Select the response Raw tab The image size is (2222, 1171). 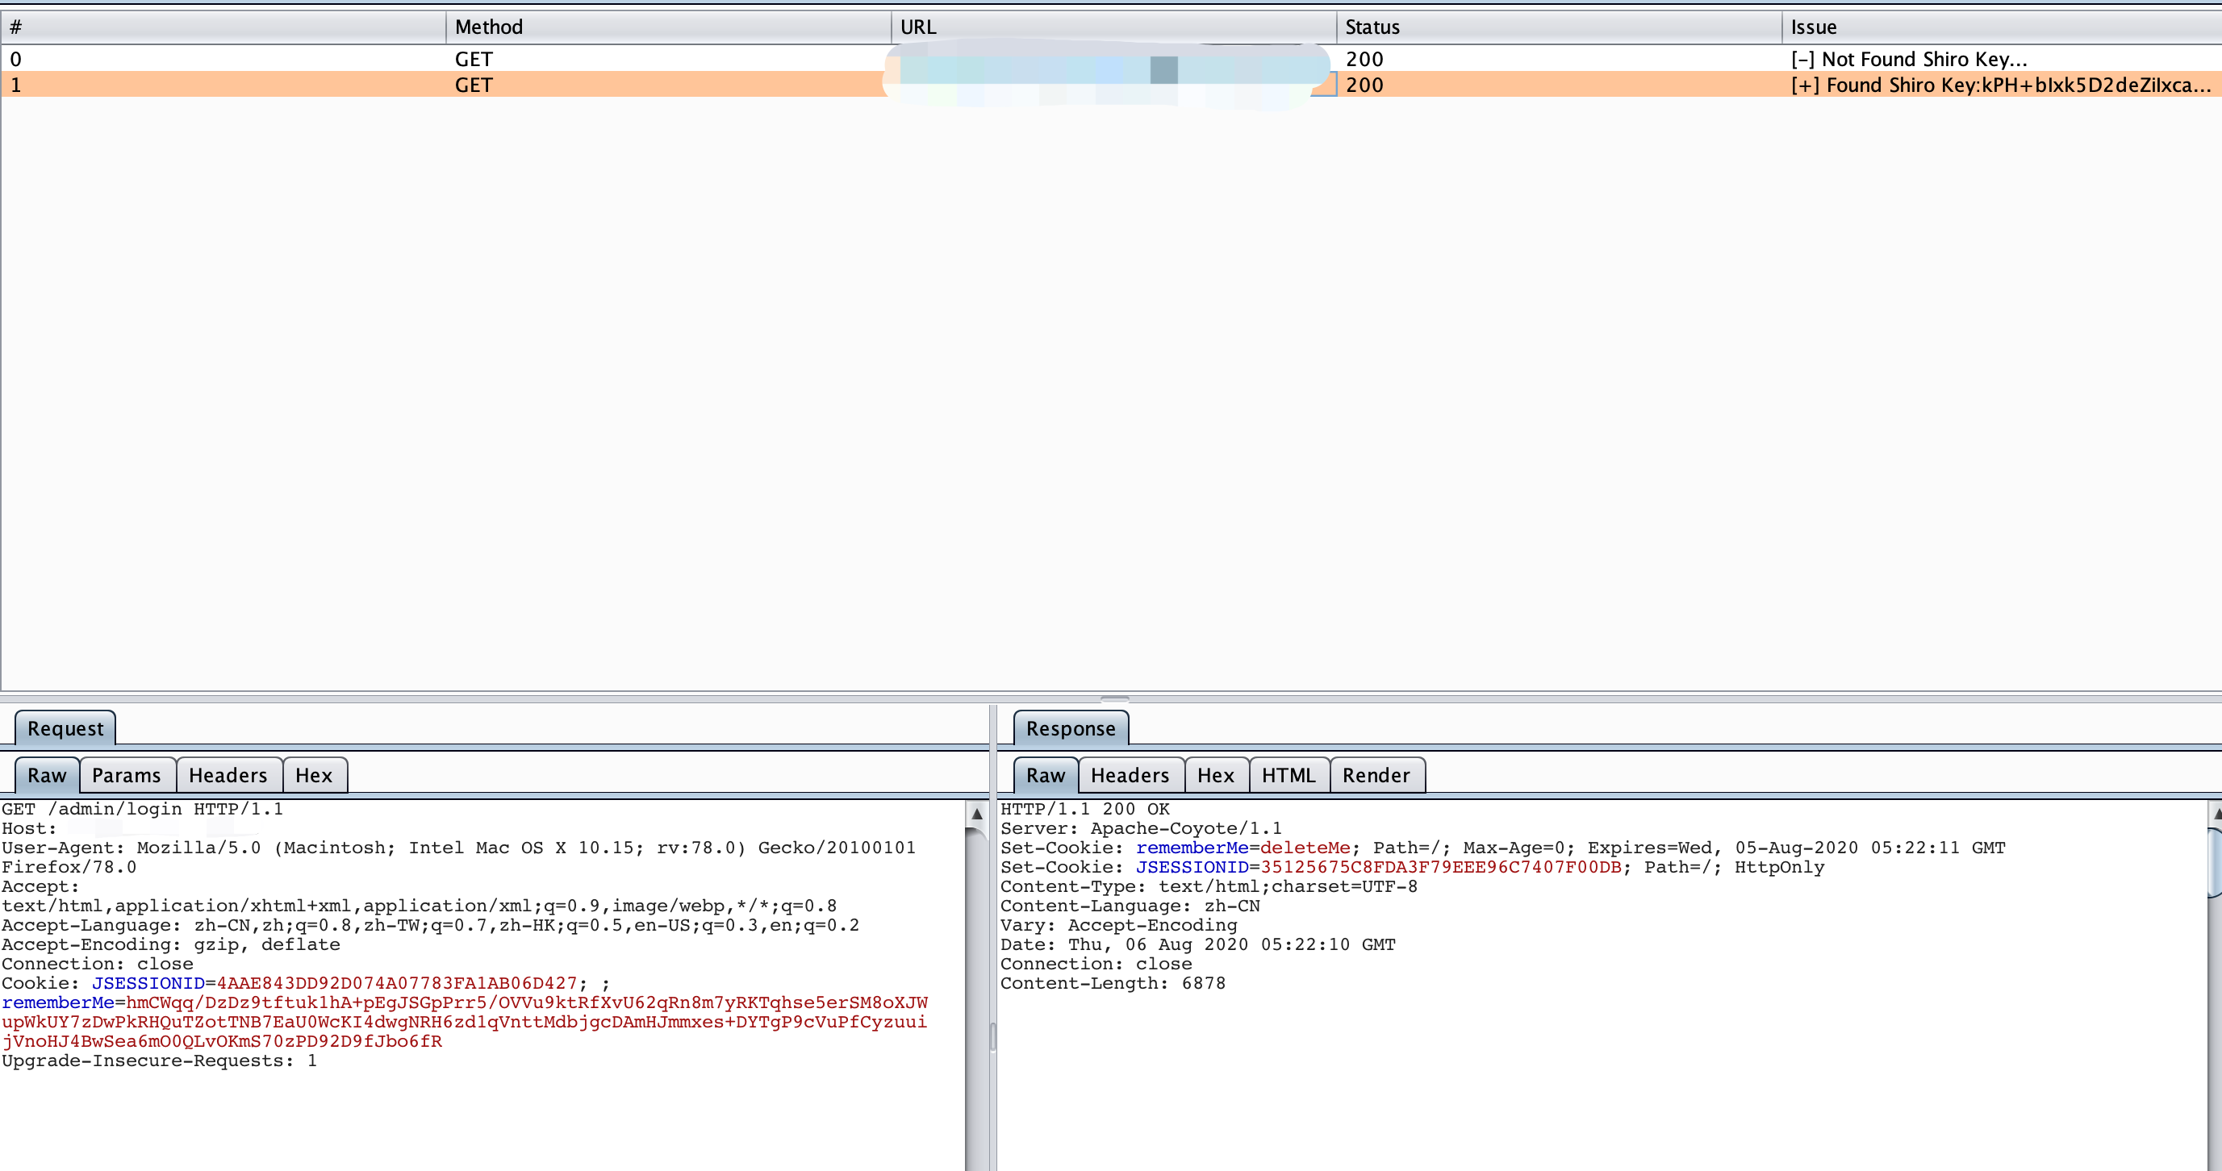(x=1045, y=775)
